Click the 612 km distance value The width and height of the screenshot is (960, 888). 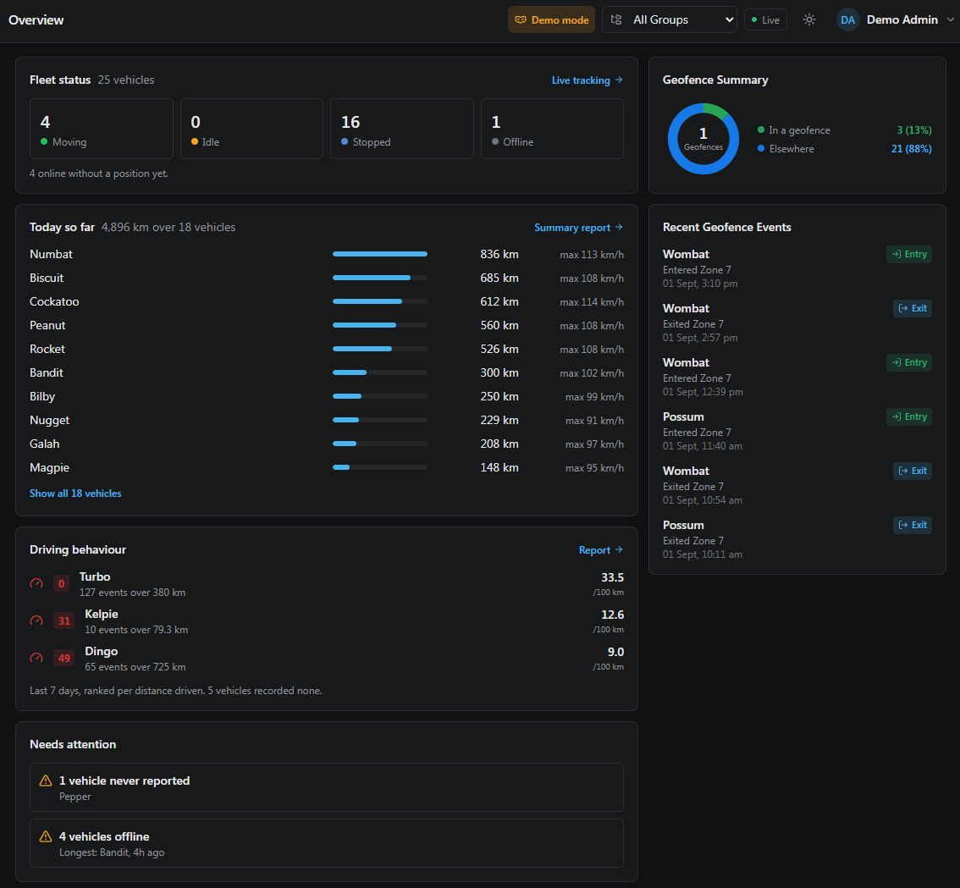click(x=499, y=301)
